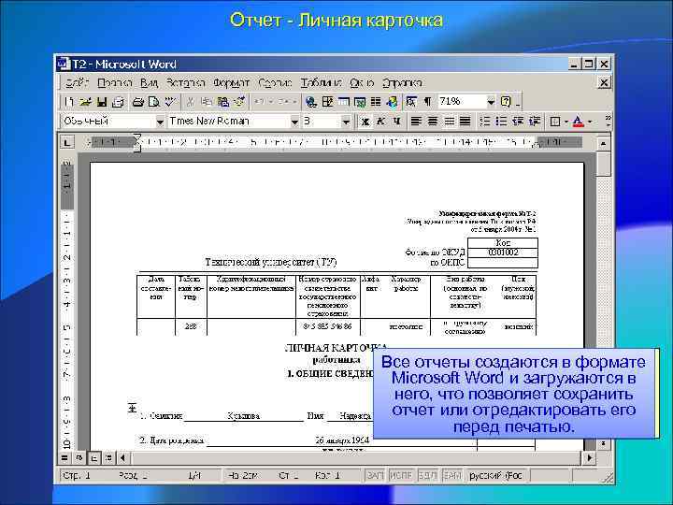The height and width of the screenshot is (505, 673).
Task: Switch to Web Layout view
Action: click(79, 457)
